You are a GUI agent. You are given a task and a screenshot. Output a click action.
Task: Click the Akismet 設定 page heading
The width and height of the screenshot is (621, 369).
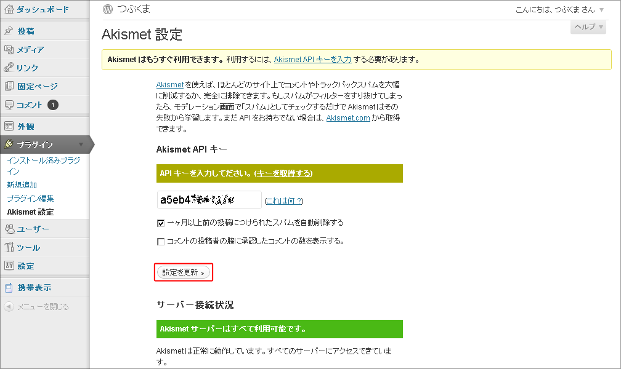[x=142, y=34]
